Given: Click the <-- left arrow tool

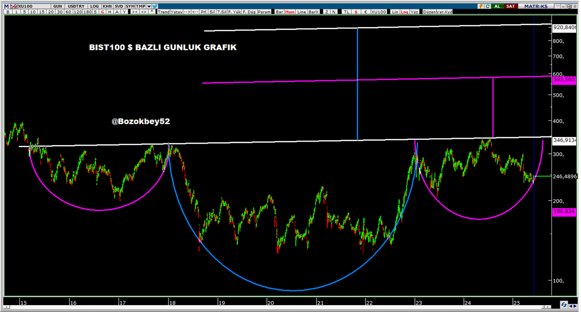Looking at the screenshot, I should (x=195, y=12).
